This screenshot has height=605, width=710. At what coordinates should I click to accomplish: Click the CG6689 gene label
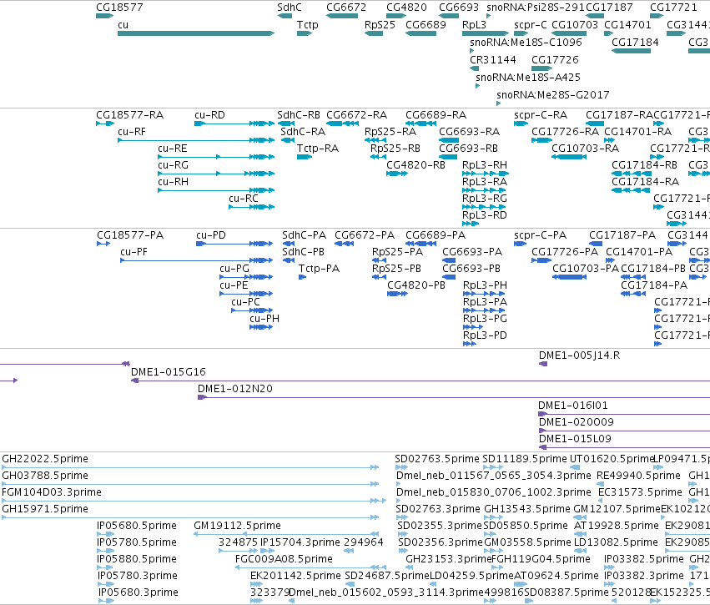point(425,25)
